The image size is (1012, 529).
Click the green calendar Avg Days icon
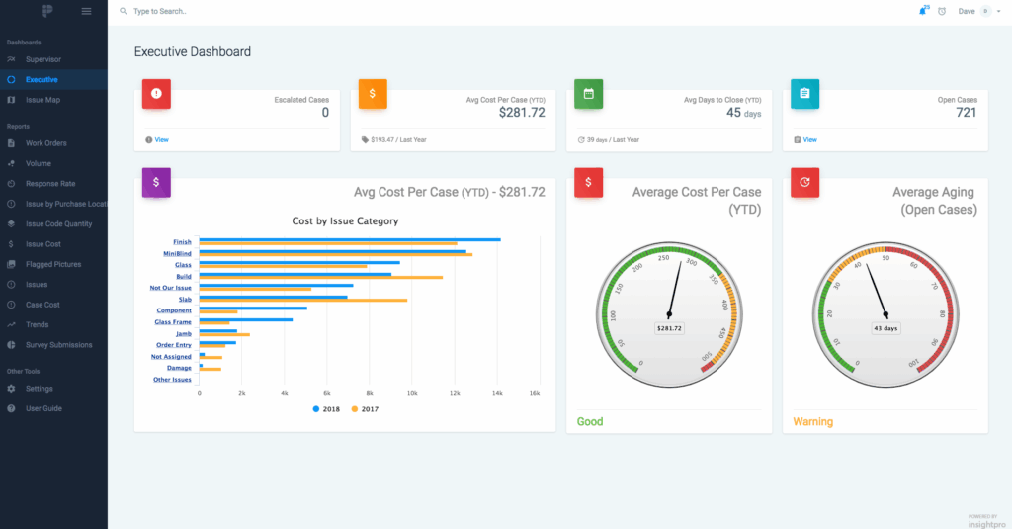tap(588, 94)
